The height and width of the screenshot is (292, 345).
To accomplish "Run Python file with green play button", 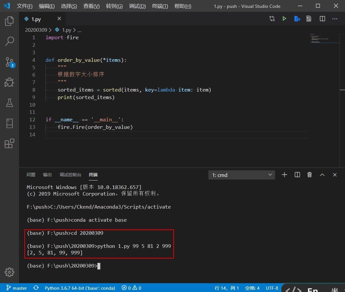I will tap(284, 19).
